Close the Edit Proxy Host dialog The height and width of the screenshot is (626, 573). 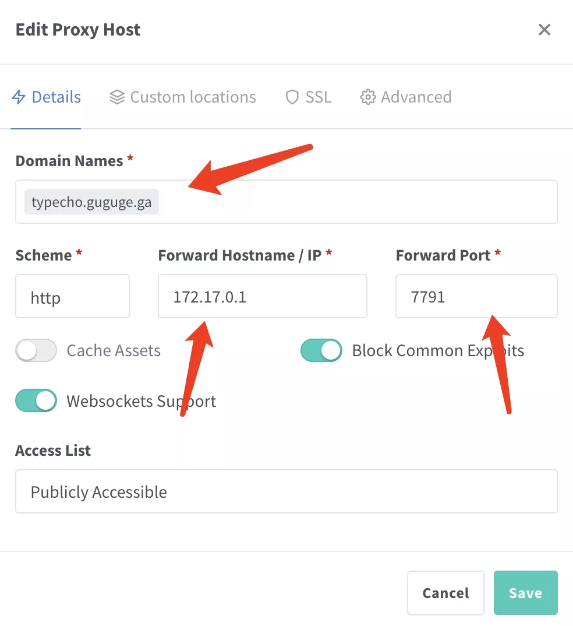click(544, 30)
